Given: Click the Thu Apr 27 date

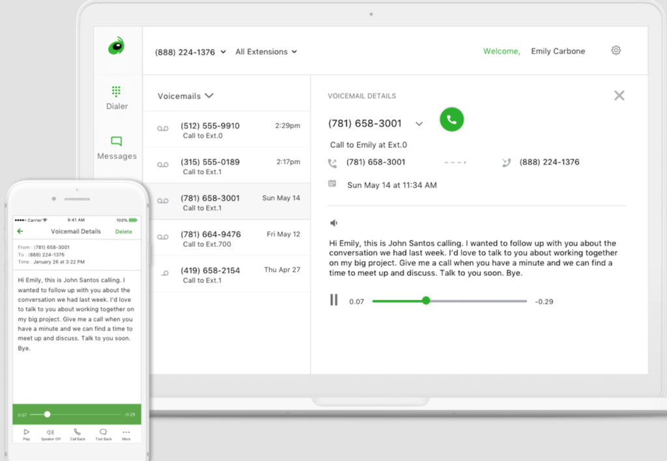Looking at the screenshot, I should (282, 270).
